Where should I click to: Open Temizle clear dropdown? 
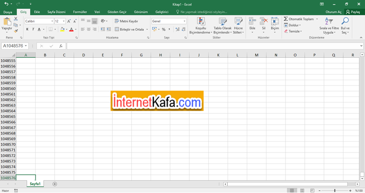pos(293,31)
